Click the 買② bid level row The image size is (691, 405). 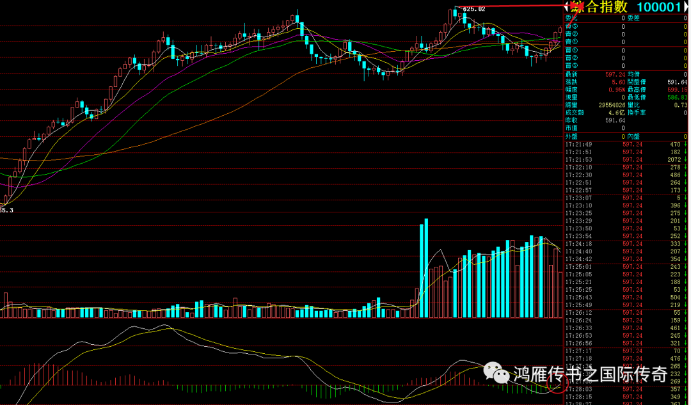626,58
